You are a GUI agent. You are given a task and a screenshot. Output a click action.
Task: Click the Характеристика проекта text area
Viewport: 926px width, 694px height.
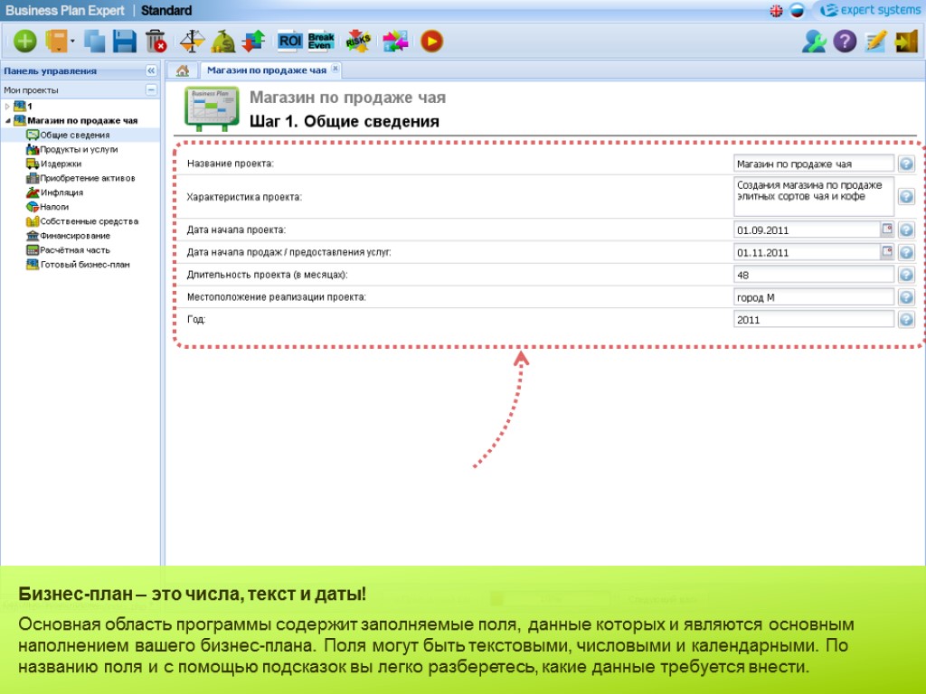tap(814, 196)
